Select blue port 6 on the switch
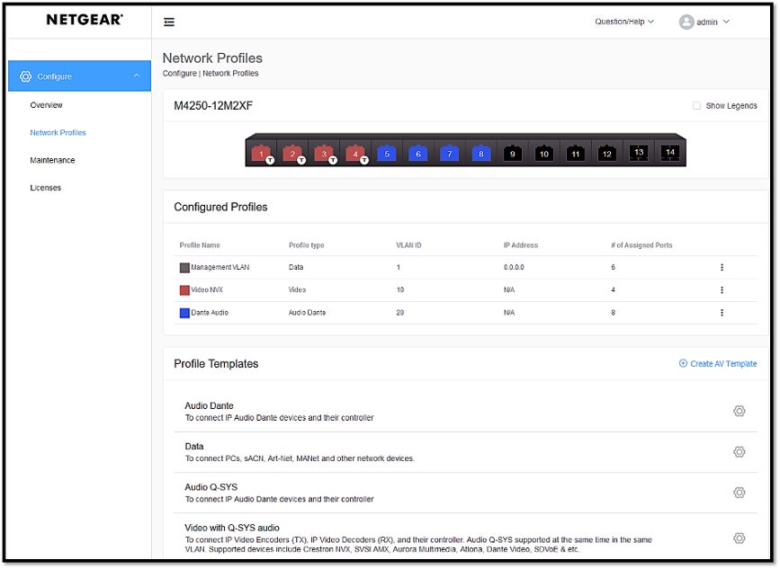780x569 pixels. pos(417,154)
